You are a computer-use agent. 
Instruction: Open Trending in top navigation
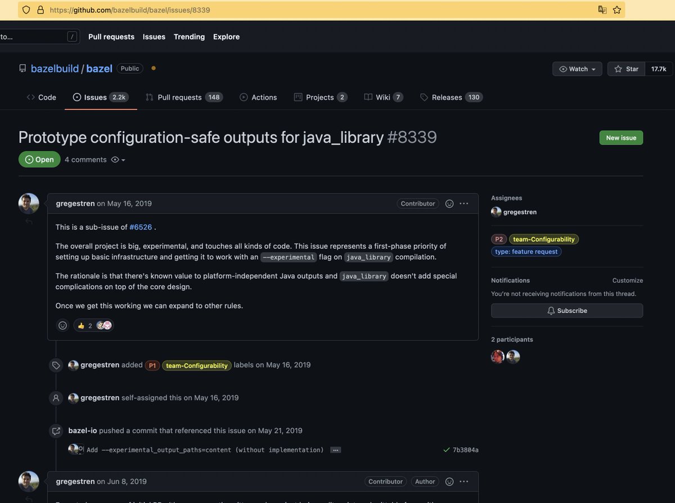point(189,37)
